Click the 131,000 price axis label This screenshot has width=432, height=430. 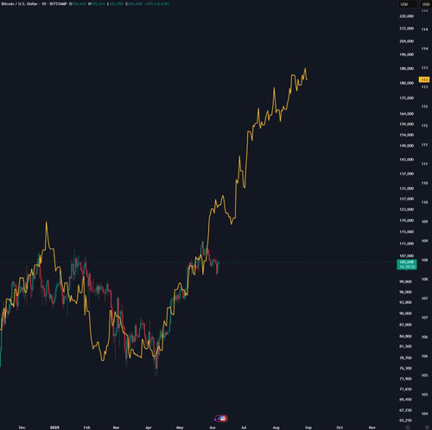pos(406,188)
